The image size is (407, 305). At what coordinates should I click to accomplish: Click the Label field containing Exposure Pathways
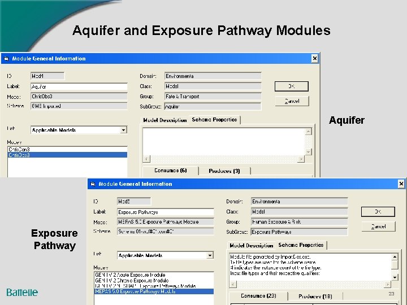point(165,212)
